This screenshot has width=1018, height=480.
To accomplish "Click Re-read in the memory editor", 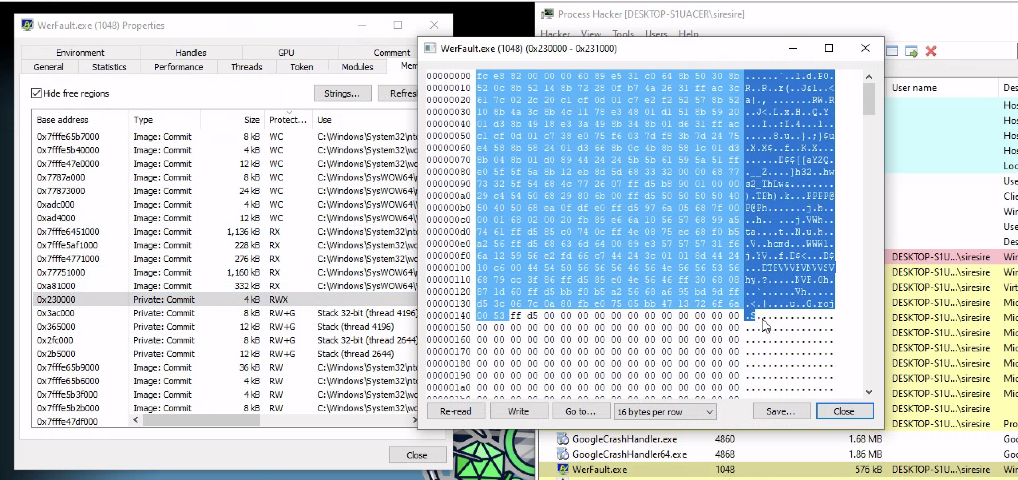I will coord(456,411).
